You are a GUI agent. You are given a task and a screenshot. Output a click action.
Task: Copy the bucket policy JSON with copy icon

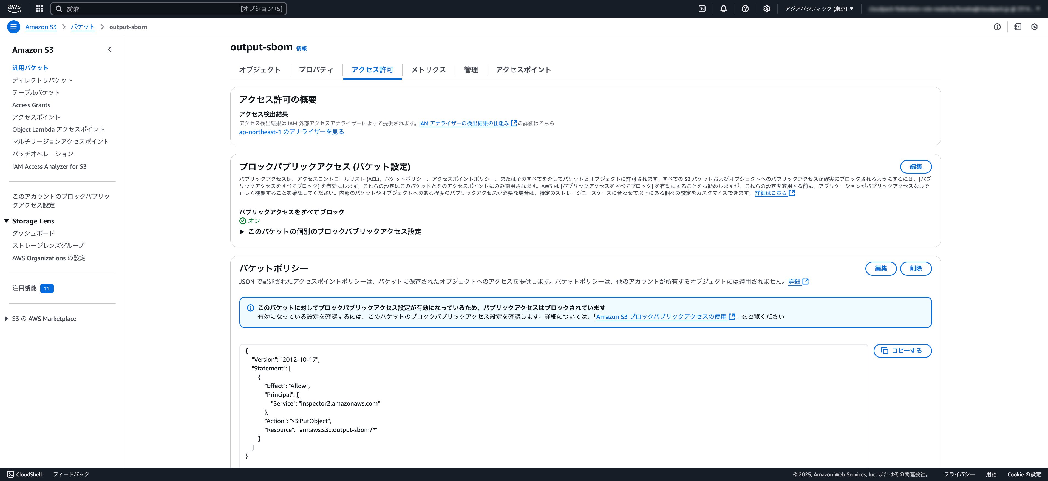(x=902, y=350)
